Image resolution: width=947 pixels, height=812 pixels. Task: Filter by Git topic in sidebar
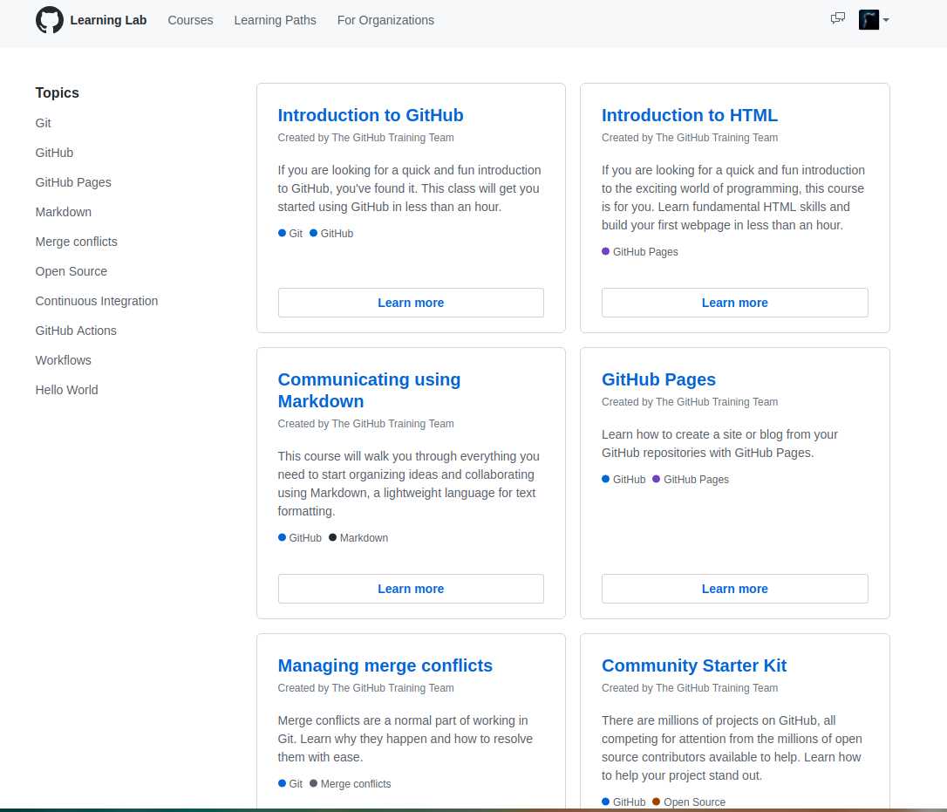43,123
